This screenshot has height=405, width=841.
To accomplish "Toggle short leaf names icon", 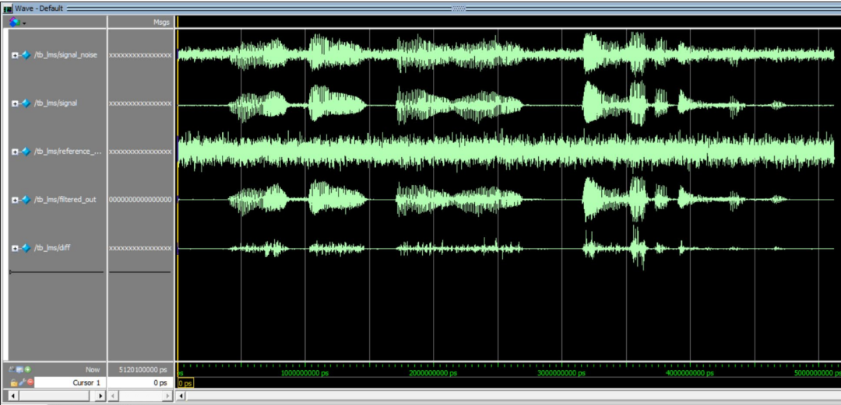I will [x=13, y=370].
